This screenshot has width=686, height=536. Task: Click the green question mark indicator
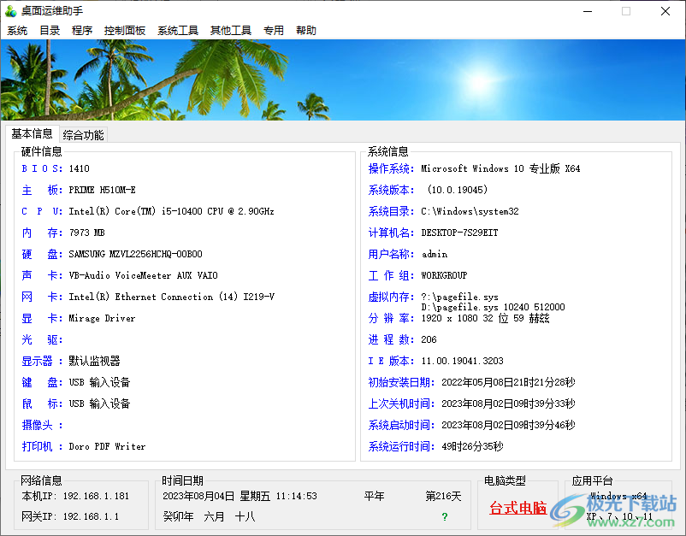coord(445,516)
